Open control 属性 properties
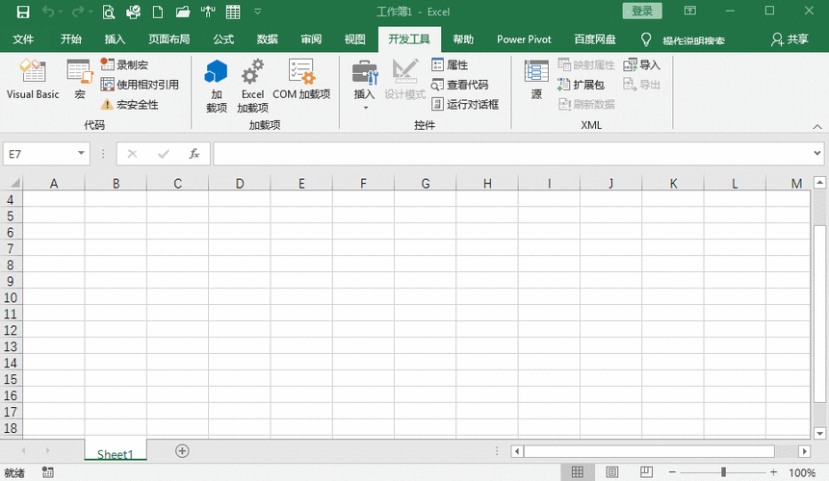829x481 pixels. (x=450, y=64)
